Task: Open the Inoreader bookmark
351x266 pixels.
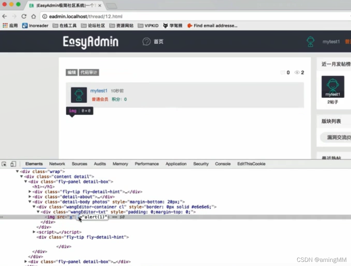Action: coord(35,25)
